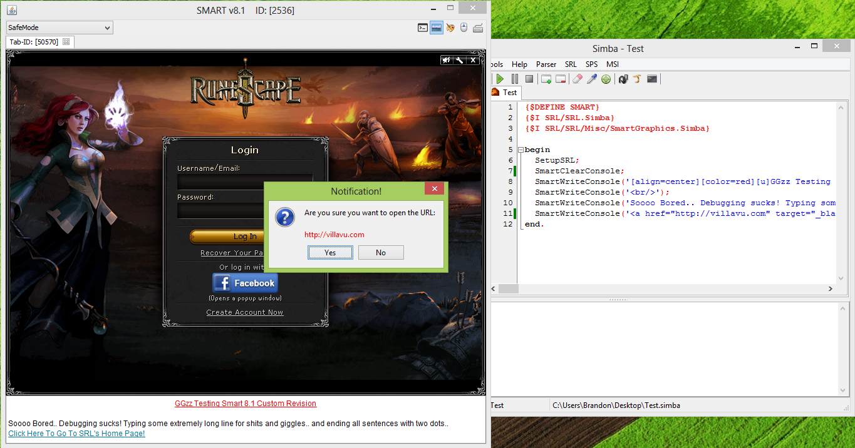Run the script with Simba's green play icon
This screenshot has width=855, height=448.
(500, 79)
